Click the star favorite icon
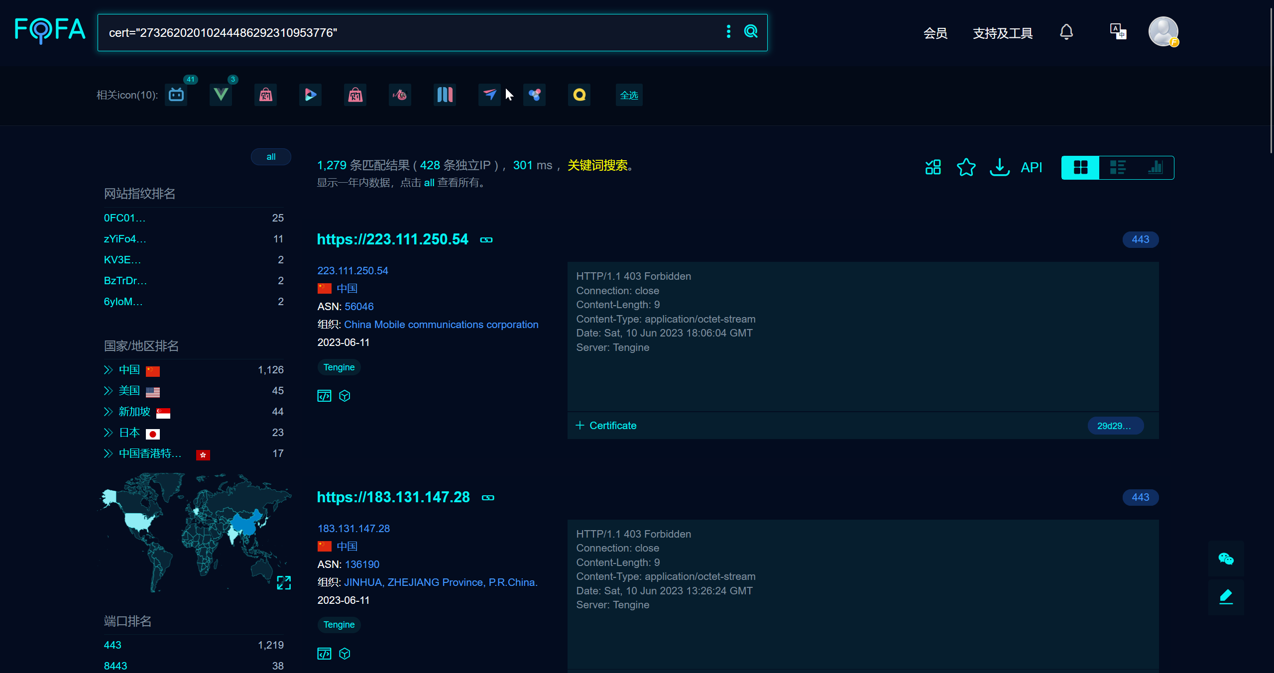The width and height of the screenshot is (1274, 673). coord(966,167)
